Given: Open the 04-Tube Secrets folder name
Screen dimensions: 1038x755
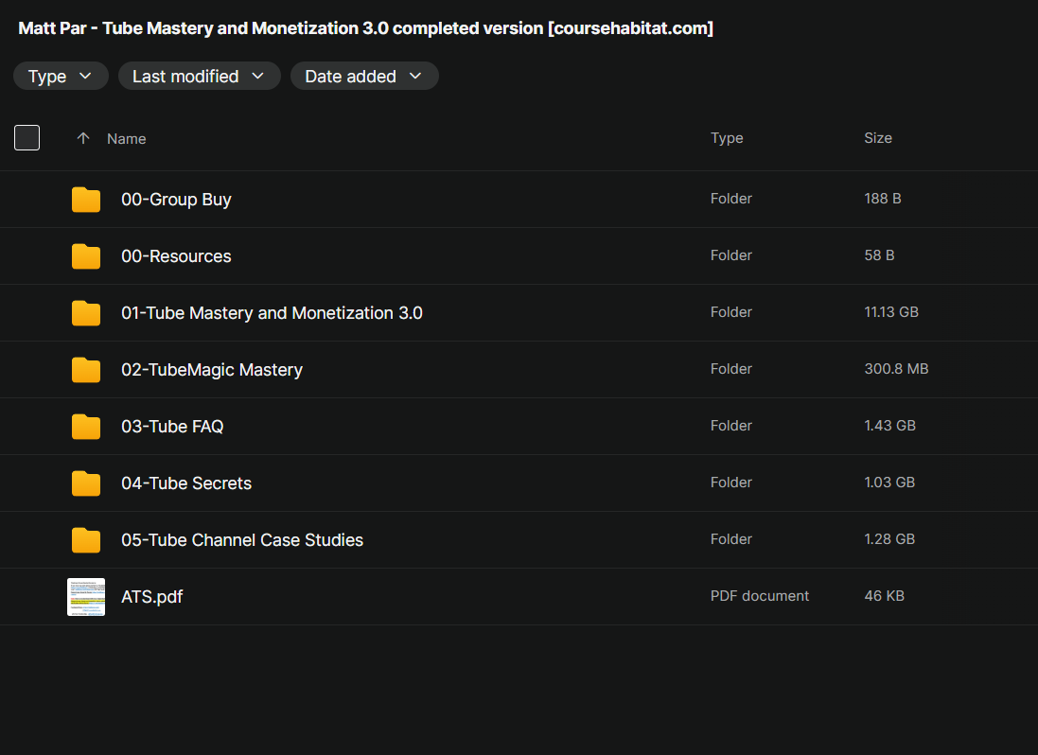Looking at the screenshot, I should [x=186, y=483].
